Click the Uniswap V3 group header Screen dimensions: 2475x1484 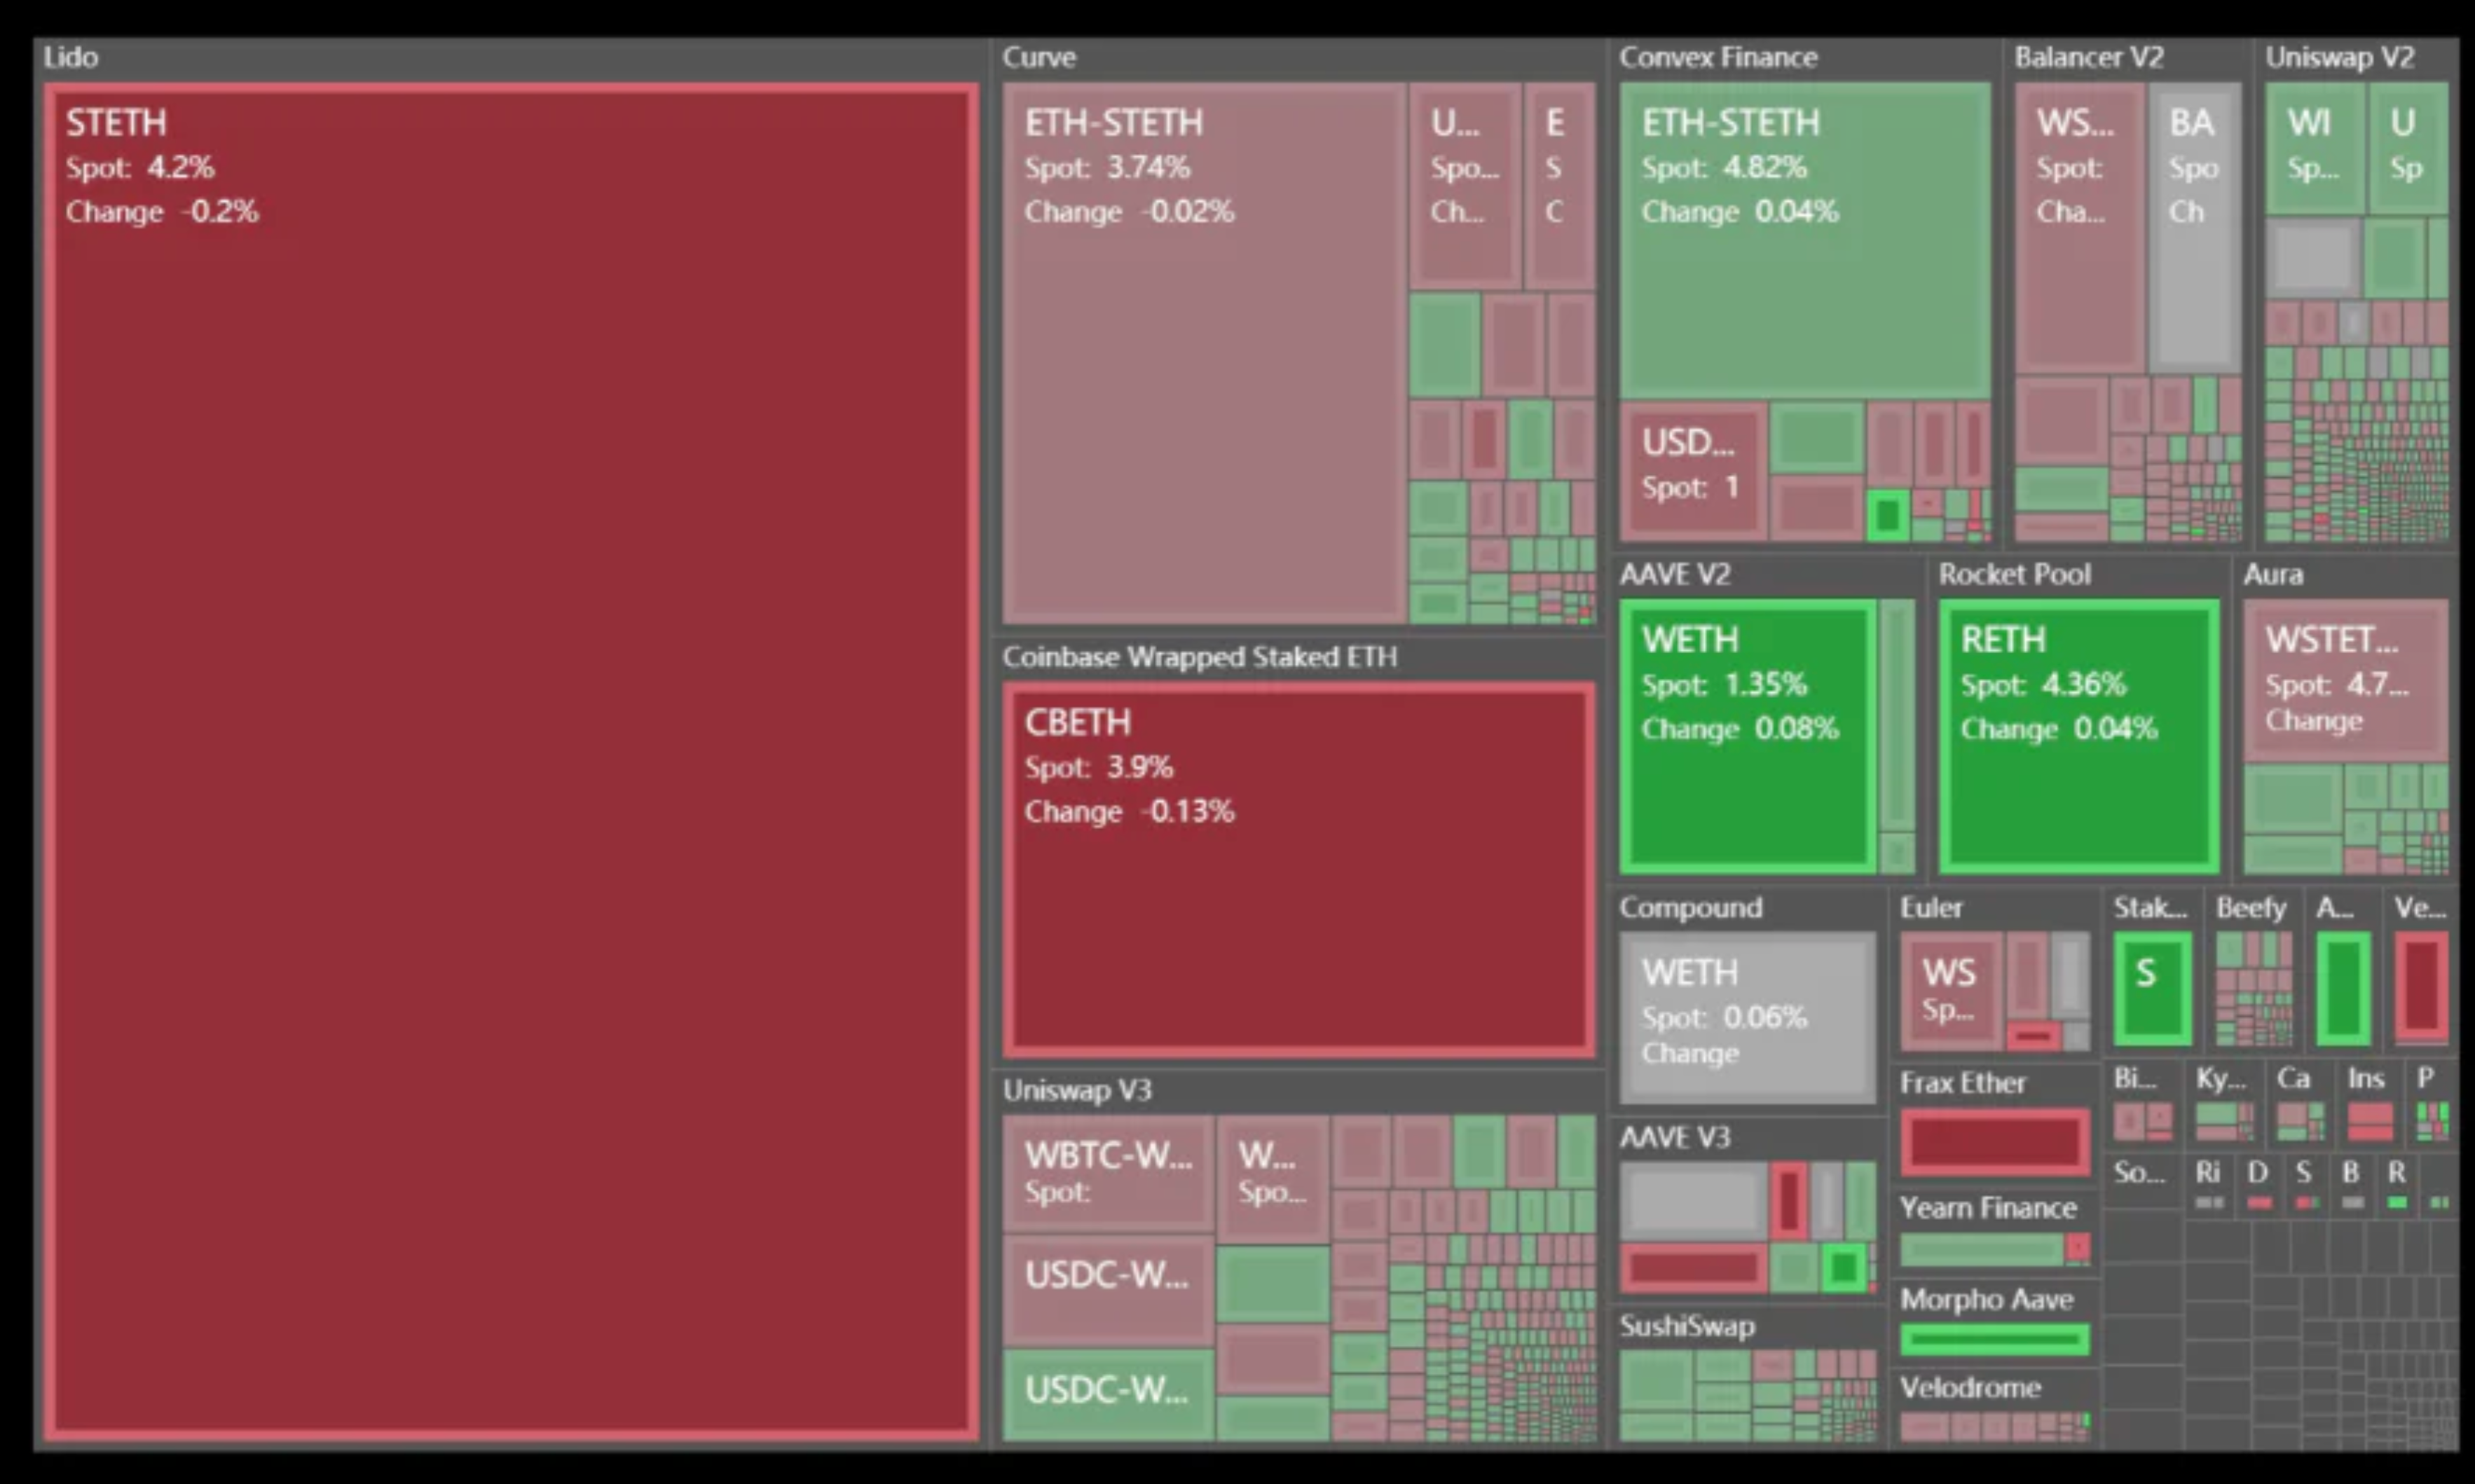(x=1077, y=1090)
